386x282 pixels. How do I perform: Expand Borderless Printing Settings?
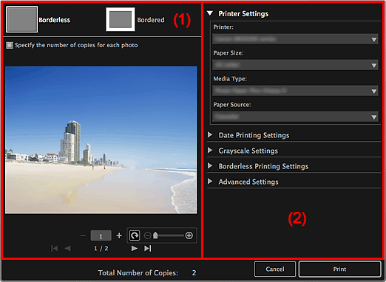coord(210,166)
